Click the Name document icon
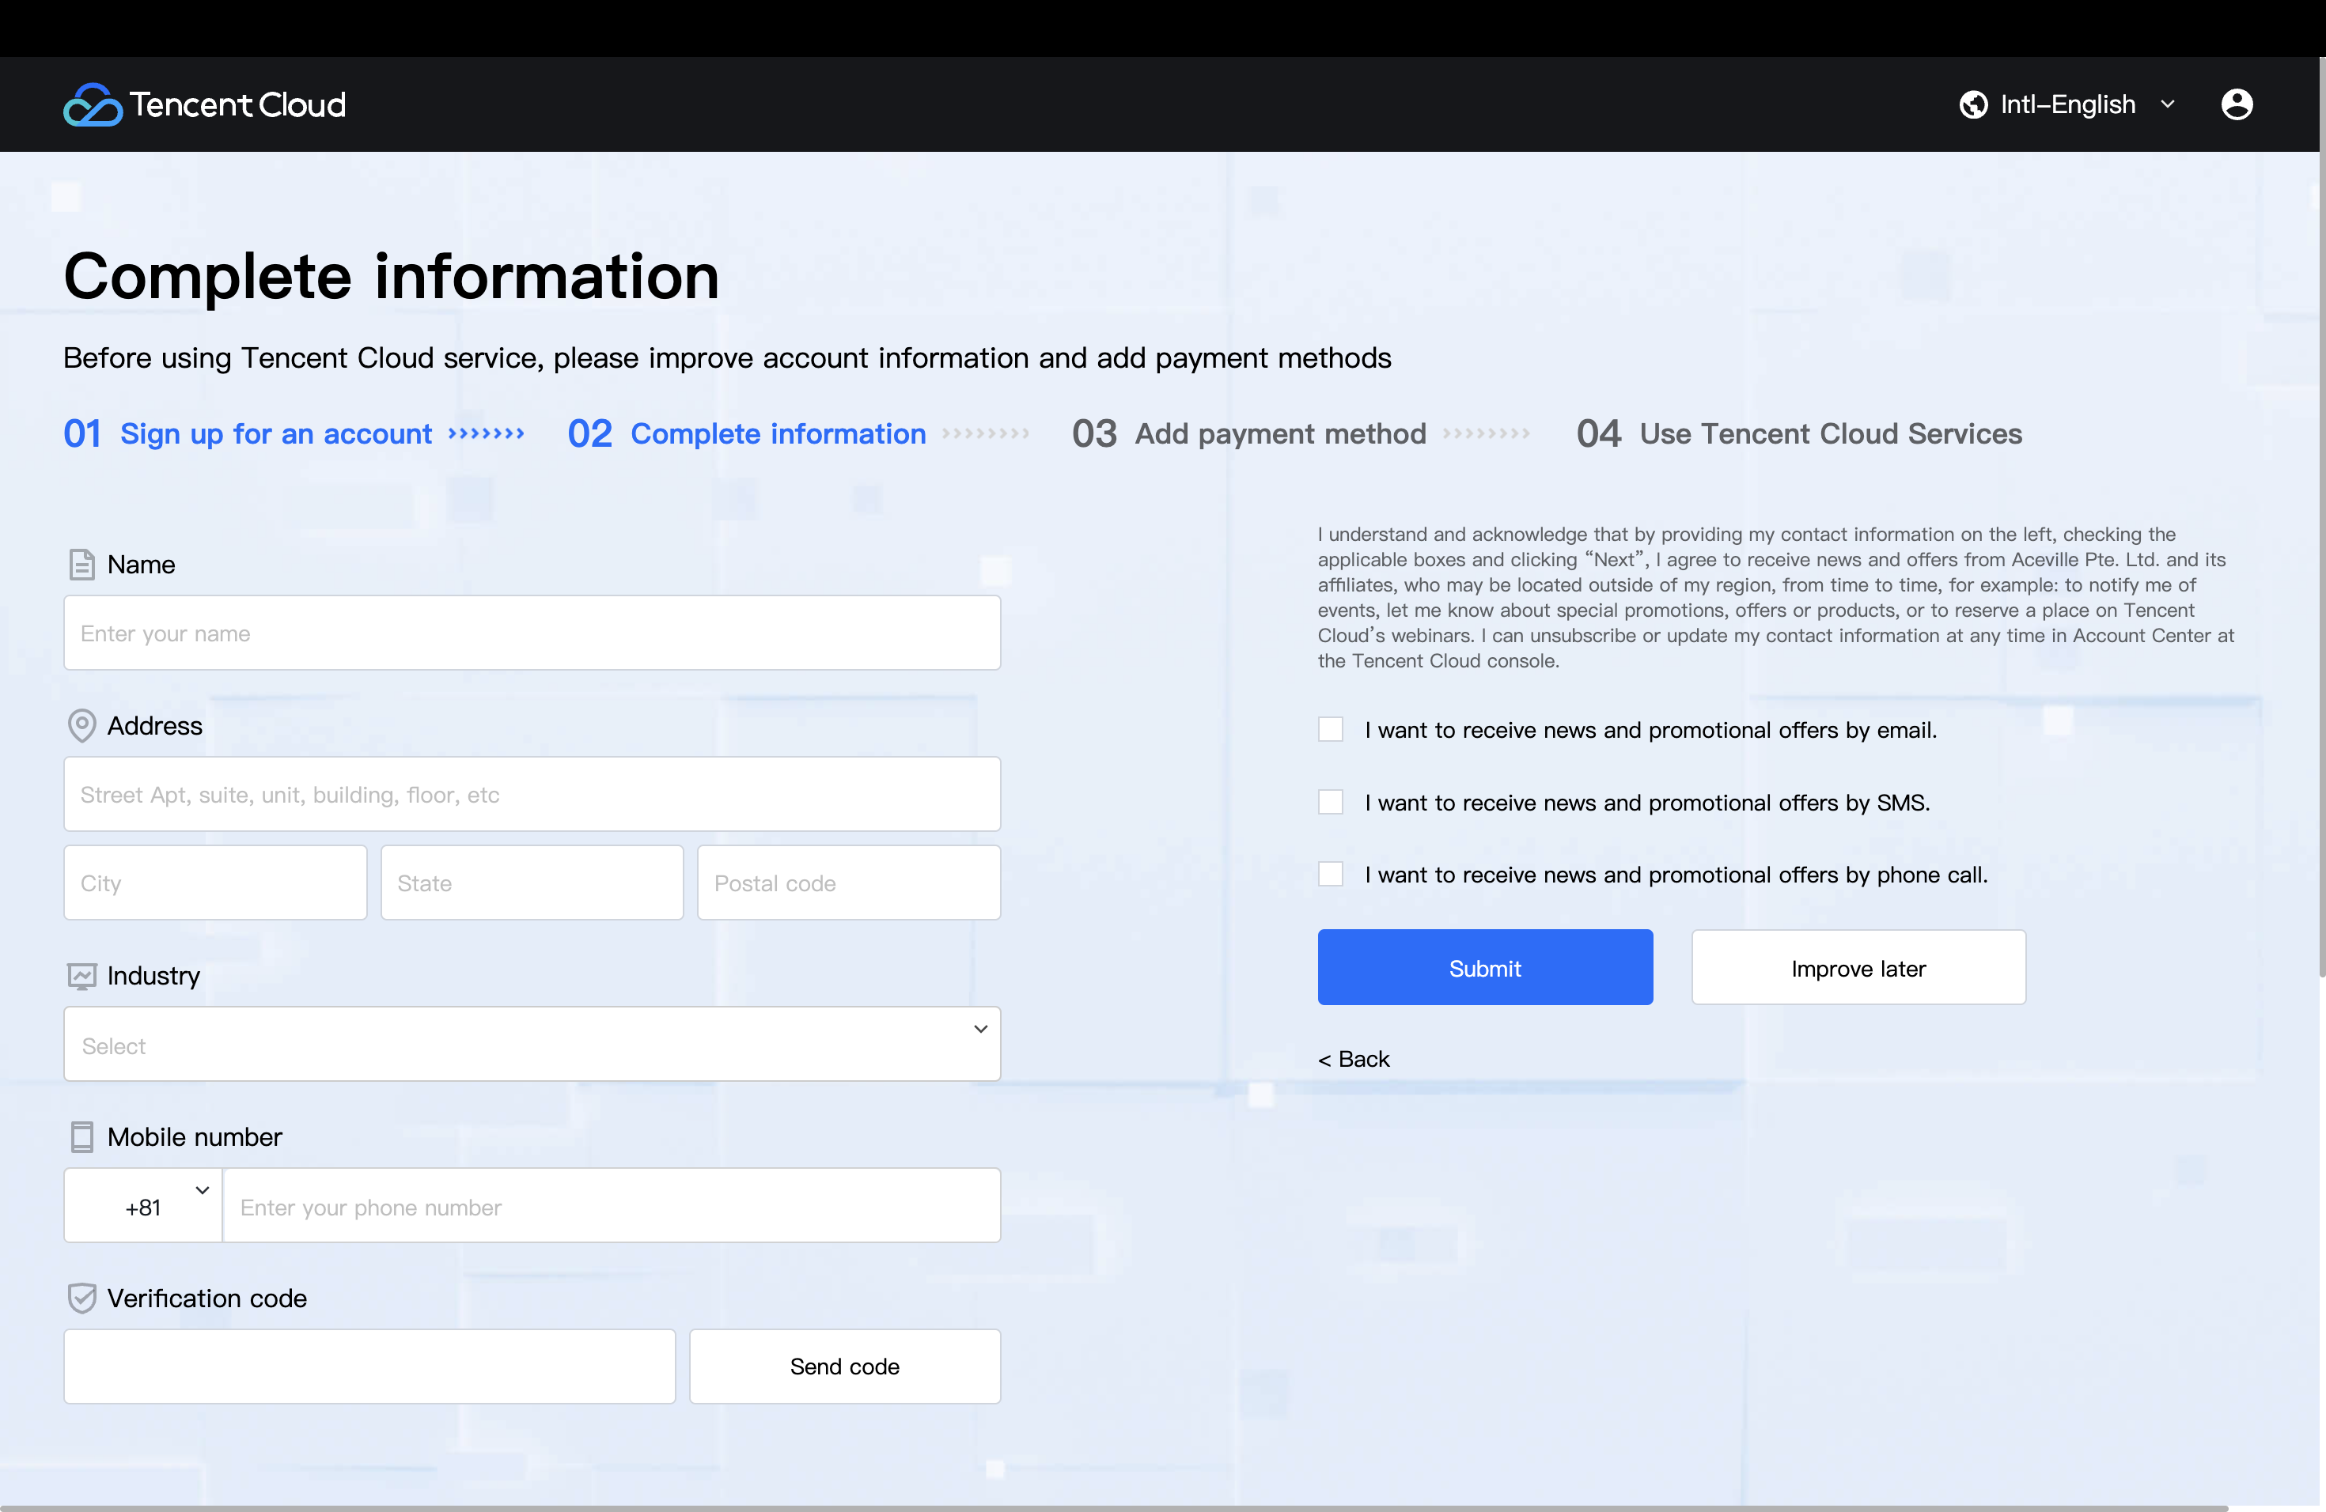 82,565
